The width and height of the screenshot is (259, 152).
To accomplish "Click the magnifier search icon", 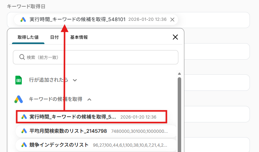I will click(x=22, y=57).
